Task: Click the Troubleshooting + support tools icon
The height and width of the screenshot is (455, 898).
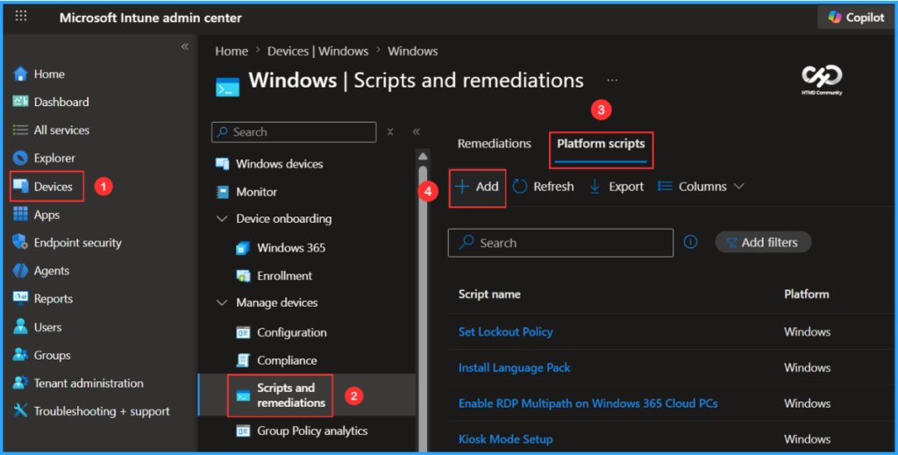Action: pyautogui.click(x=21, y=411)
